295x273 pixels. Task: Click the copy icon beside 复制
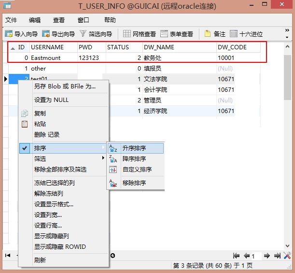pyautogui.click(x=25, y=114)
